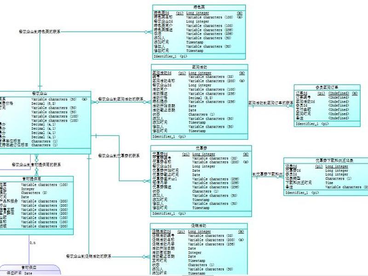Click Identifier_1 in the 优惠券 entity
This screenshot has width=368, height=276.
(164, 213)
